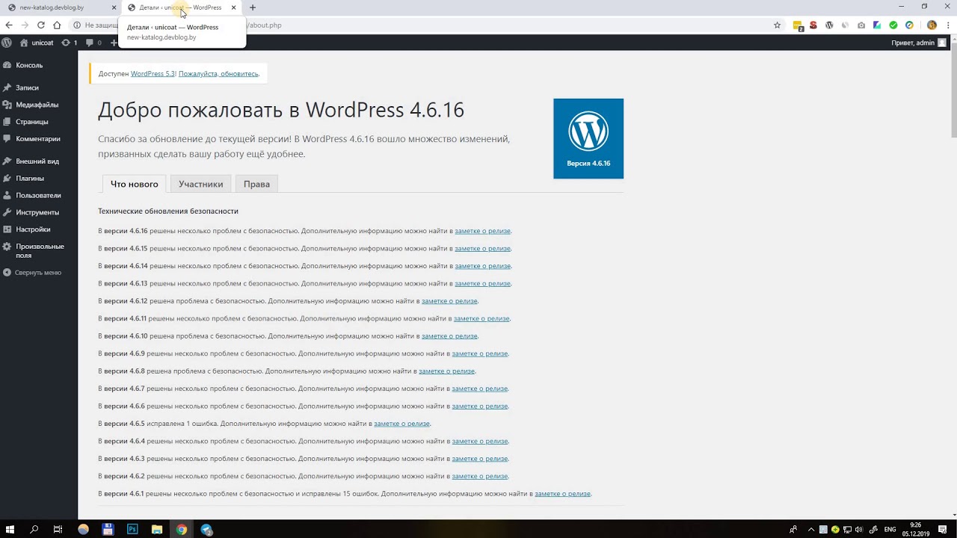Open browser home page button
The image size is (957, 538).
(57, 25)
